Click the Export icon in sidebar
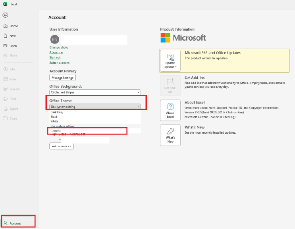 click(x=6, y=109)
